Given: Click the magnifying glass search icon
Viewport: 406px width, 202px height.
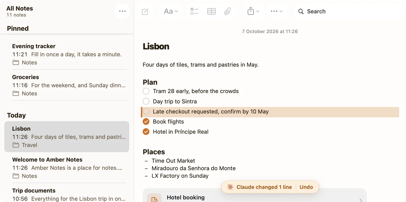Looking at the screenshot, I should (301, 12).
